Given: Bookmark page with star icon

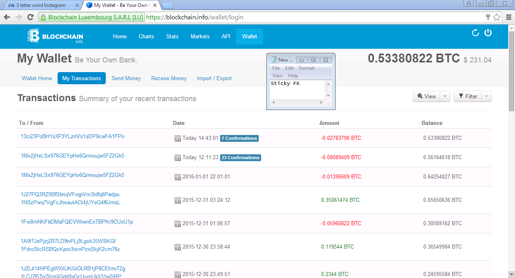Looking at the screenshot, I should click(497, 17).
